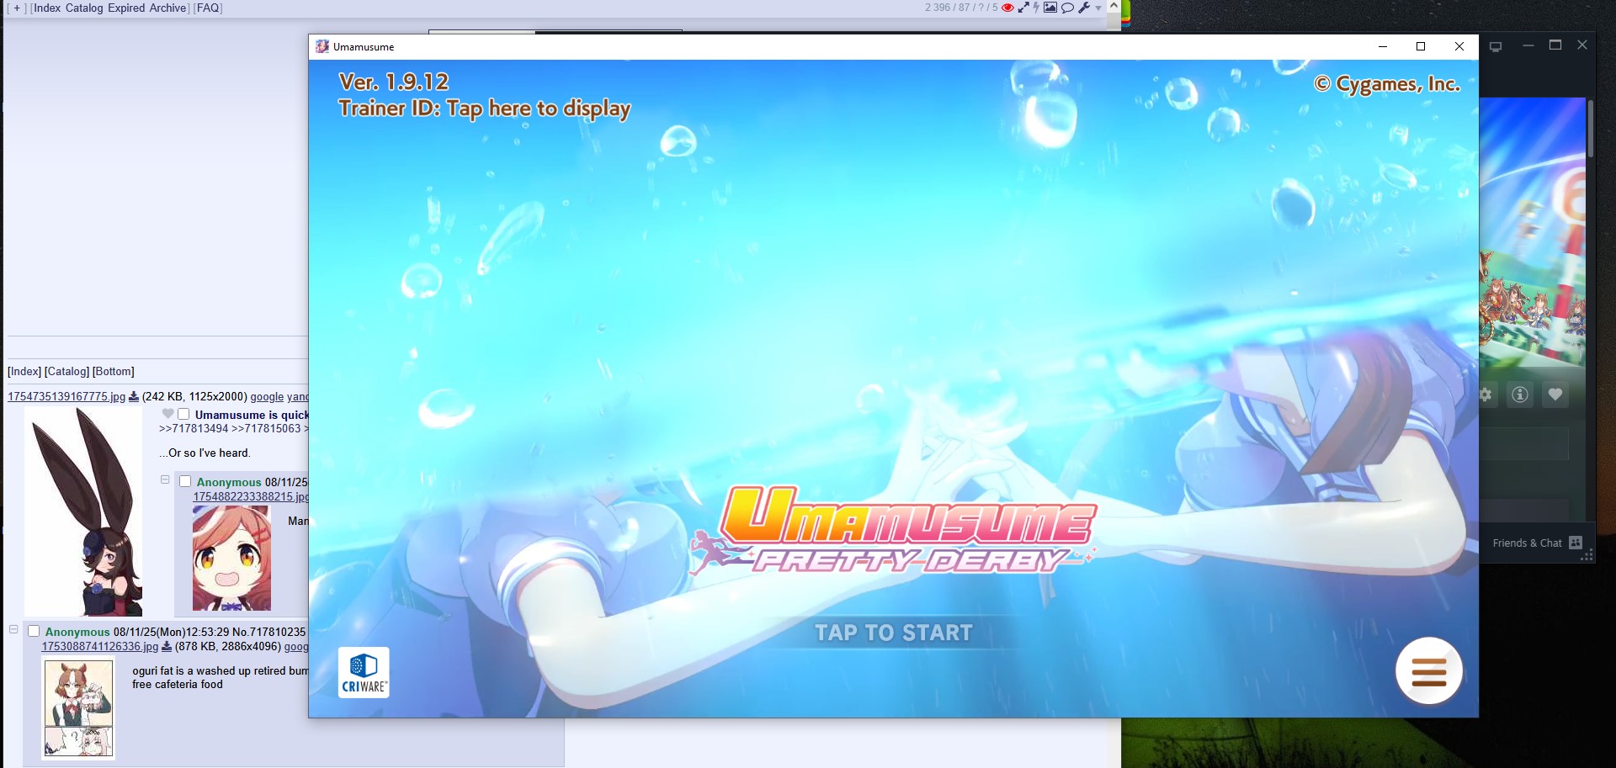This screenshot has height=768, width=1616.
Task: Open the red-haired chibi girl thumbnail
Action: [231, 559]
